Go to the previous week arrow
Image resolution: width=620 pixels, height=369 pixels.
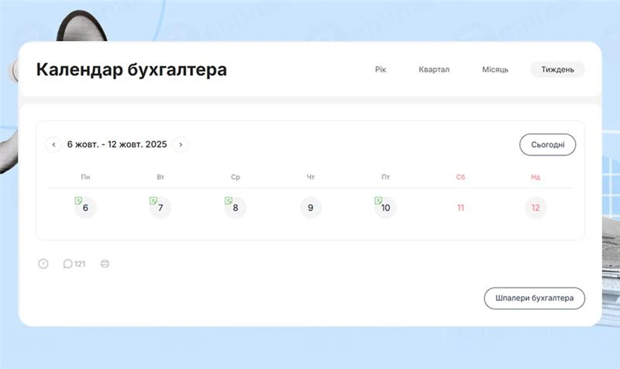coord(53,144)
